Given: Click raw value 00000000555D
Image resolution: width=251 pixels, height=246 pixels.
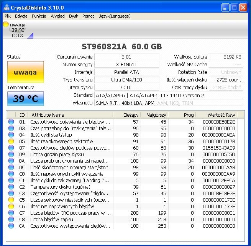Looking at the screenshot, I should pos(219,155).
